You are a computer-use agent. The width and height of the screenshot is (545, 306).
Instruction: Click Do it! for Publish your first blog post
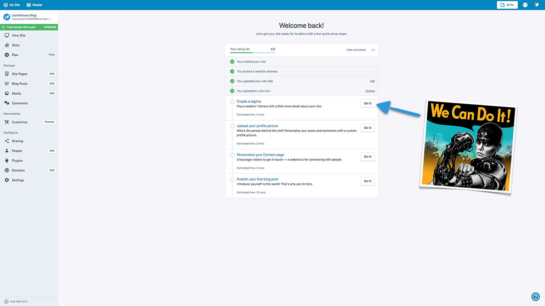pyautogui.click(x=368, y=181)
